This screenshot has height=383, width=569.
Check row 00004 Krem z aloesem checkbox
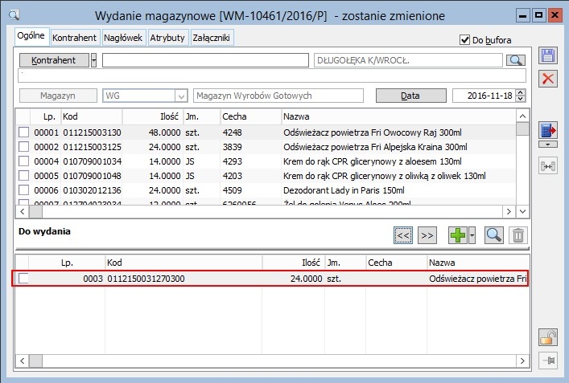23,161
